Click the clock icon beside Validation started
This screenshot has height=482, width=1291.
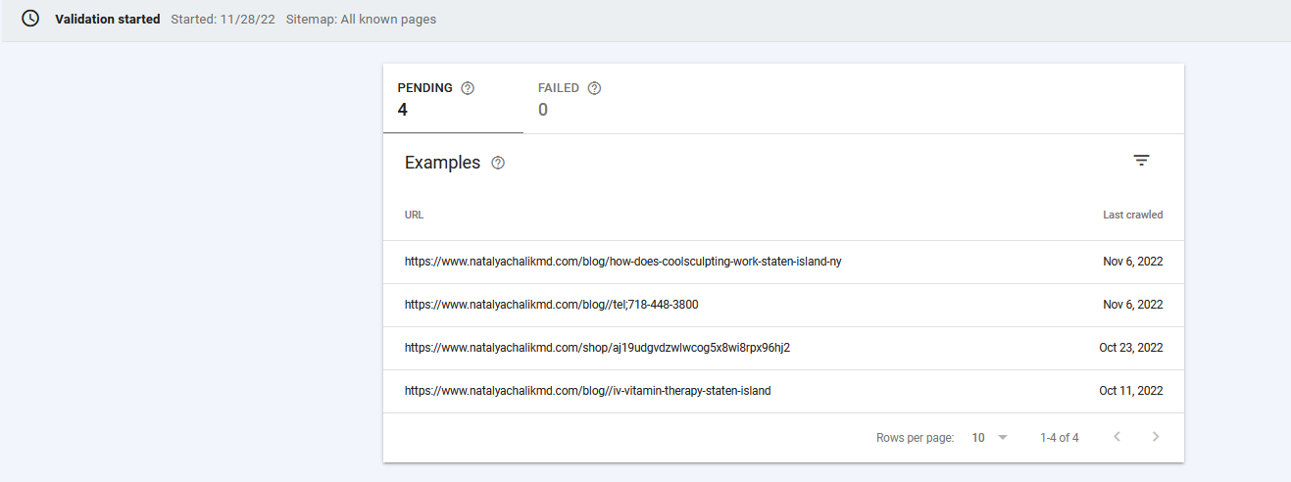click(x=30, y=19)
